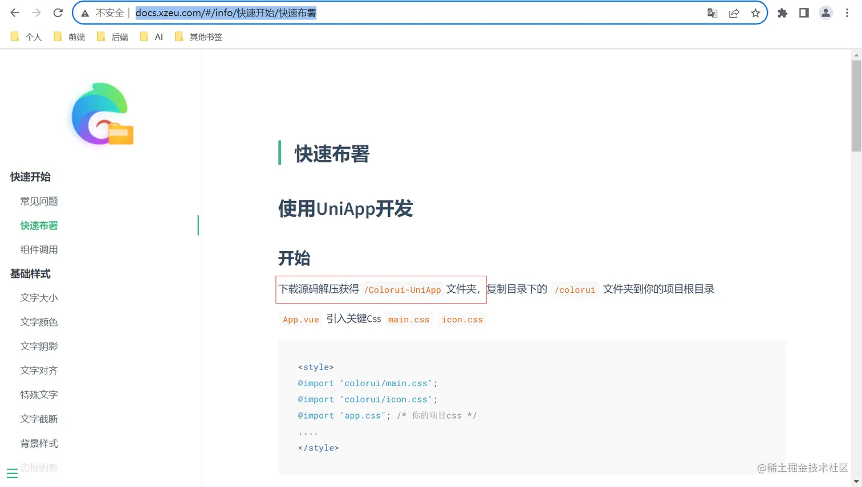This screenshot has width=862, height=487.
Task: Click the scrollbar up arrow
Action: click(x=856, y=55)
